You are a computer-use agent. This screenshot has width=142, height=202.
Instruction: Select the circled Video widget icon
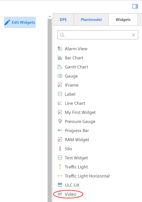pos(60,194)
